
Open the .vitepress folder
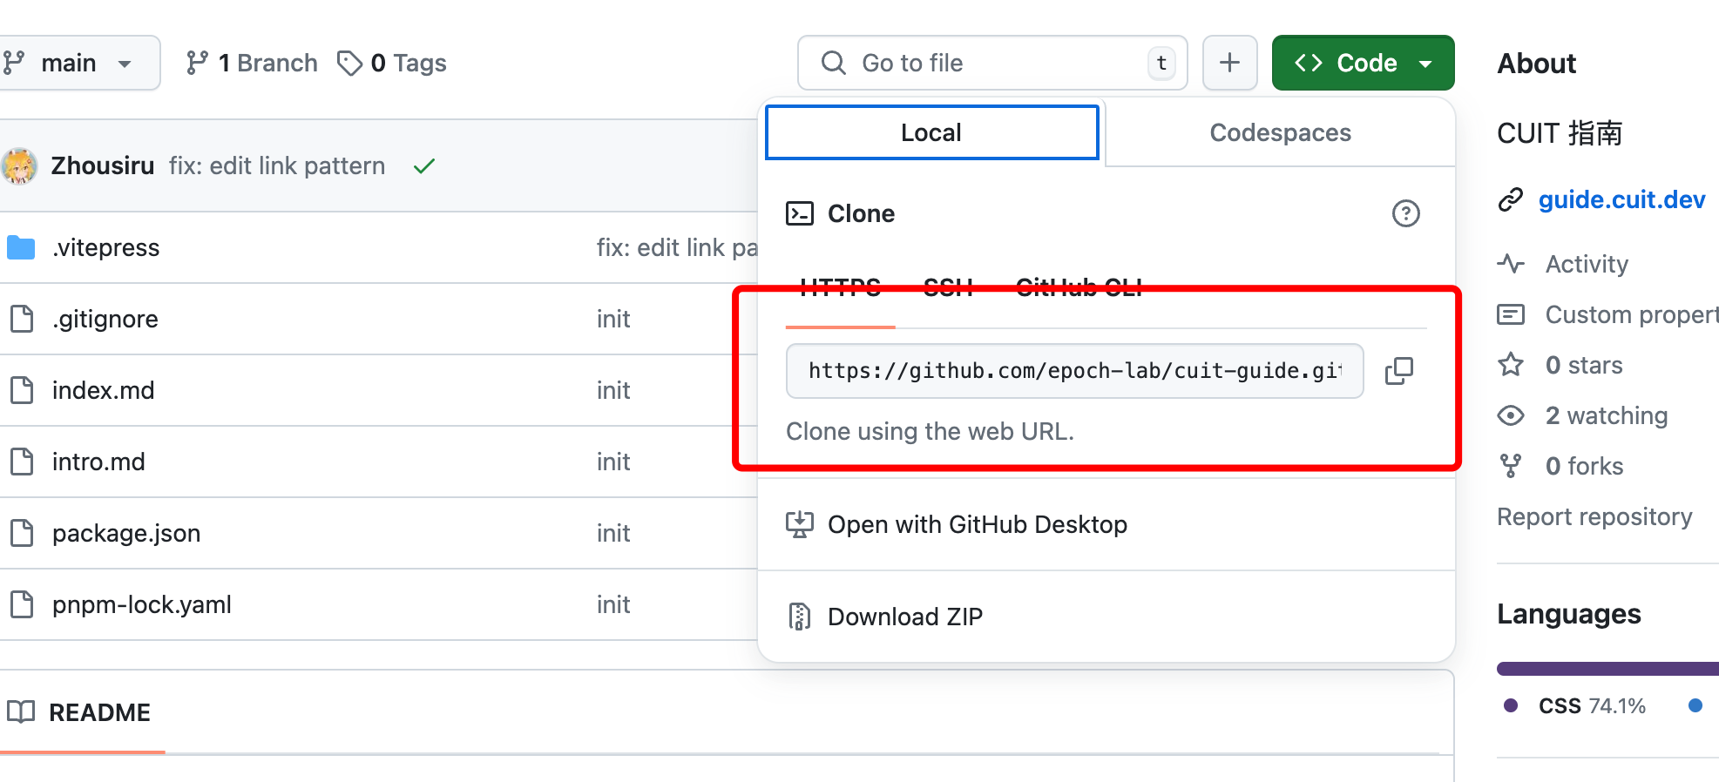tap(105, 248)
